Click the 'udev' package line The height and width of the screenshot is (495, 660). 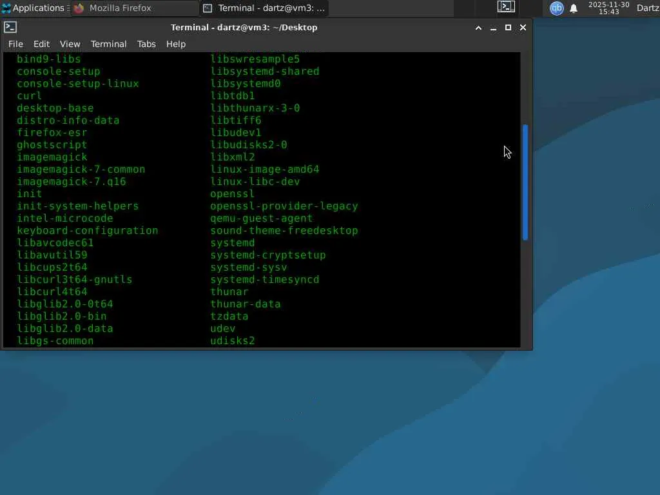223,328
